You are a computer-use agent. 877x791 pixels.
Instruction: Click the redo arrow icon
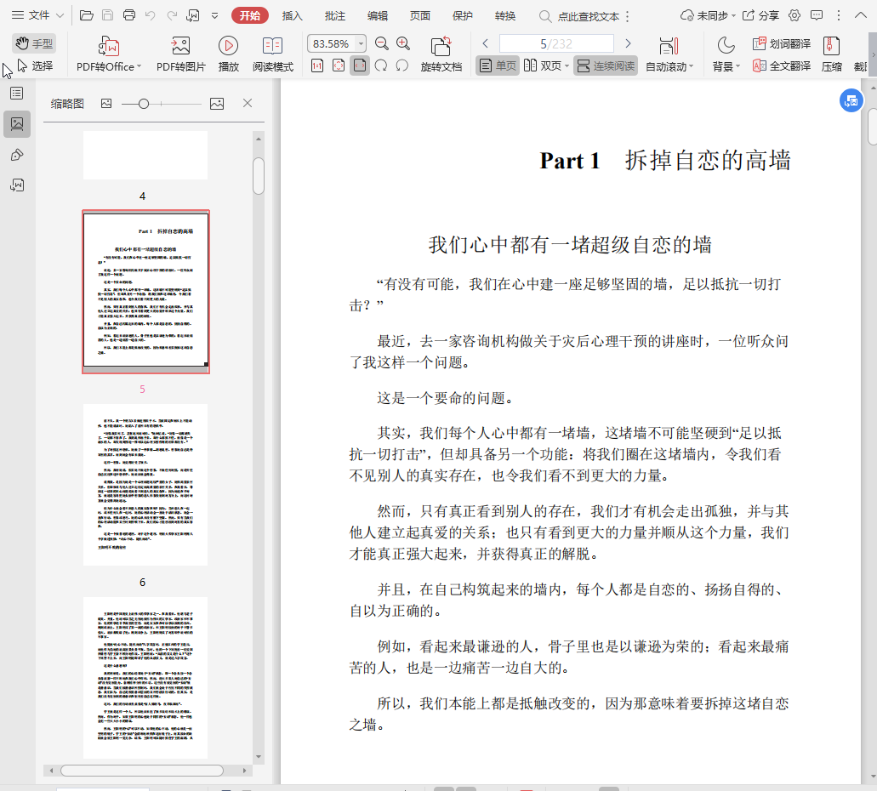pos(172,15)
